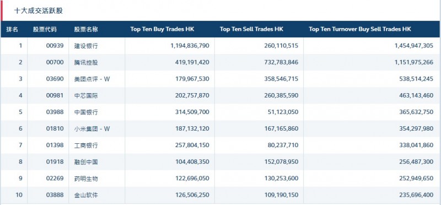Click buy trades value 1,194,836,790
441x205 pixels.
190,46
